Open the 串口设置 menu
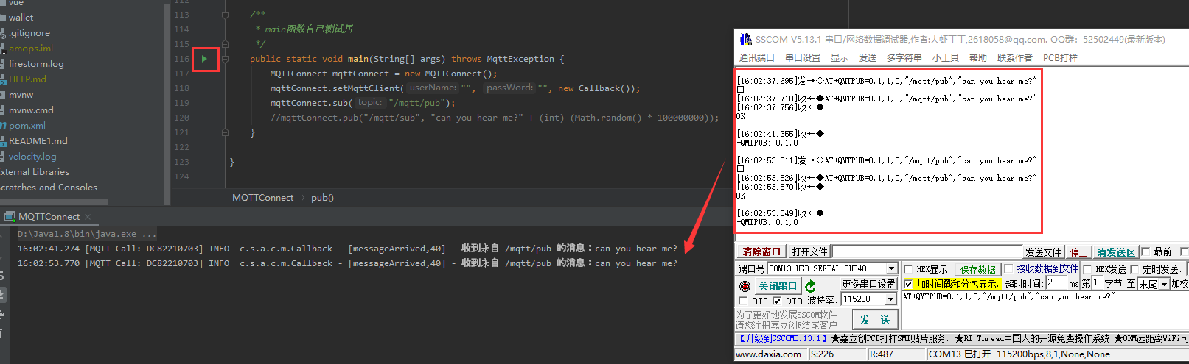Screen dimensions: 1189x364 tap(802, 58)
